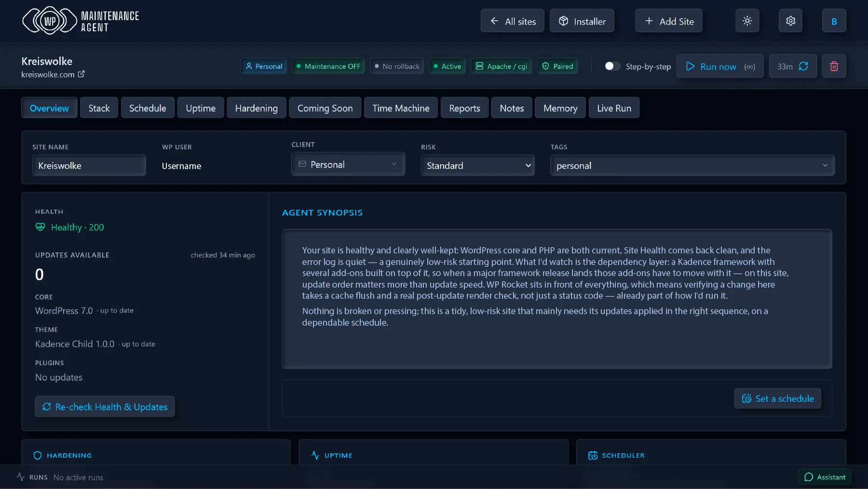The image size is (868, 489).
Task: Click the Apache / cgi server badge
Action: pyautogui.click(x=501, y=66)
